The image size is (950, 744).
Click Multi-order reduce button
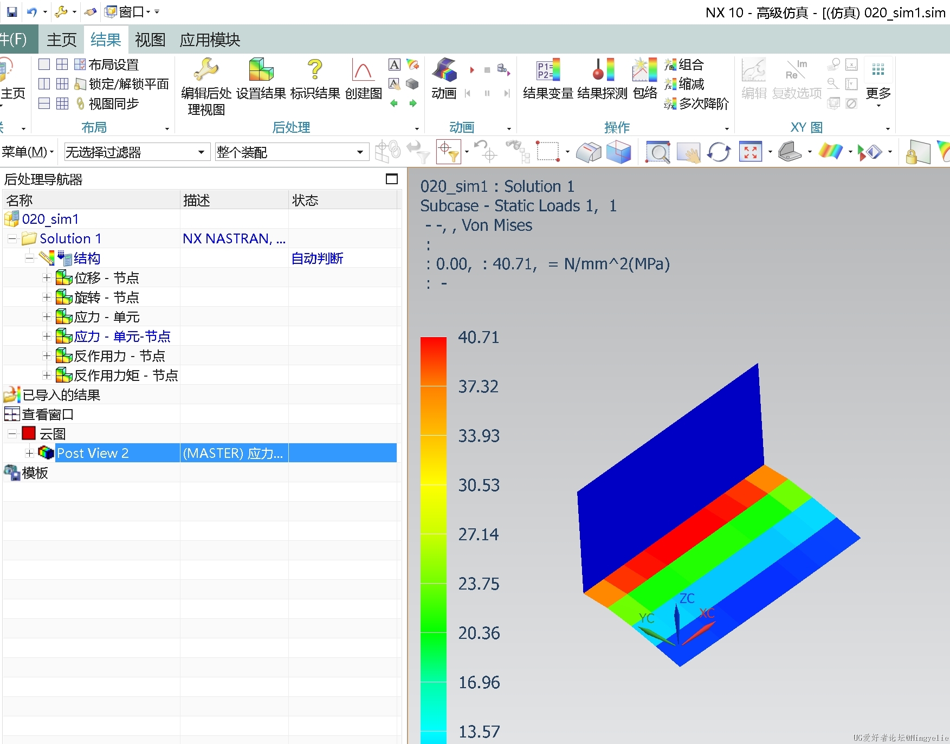click(696, 103)
